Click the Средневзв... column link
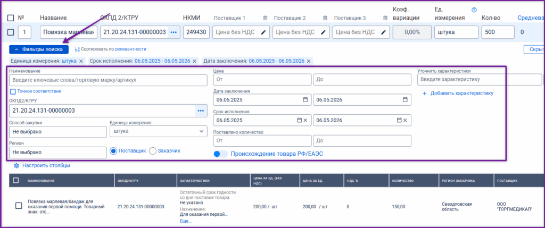 coord(531,18)
